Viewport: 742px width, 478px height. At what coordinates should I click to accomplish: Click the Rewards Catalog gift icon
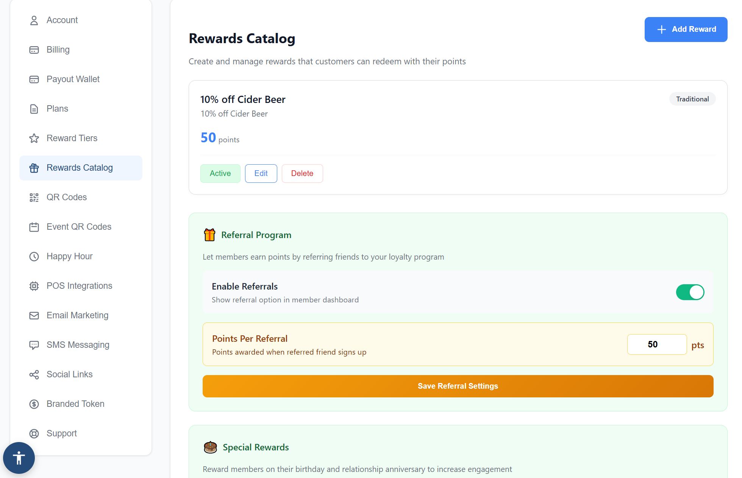[x=34, y=168]
